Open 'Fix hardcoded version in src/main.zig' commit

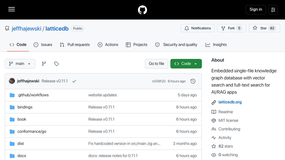coord(124,143)
